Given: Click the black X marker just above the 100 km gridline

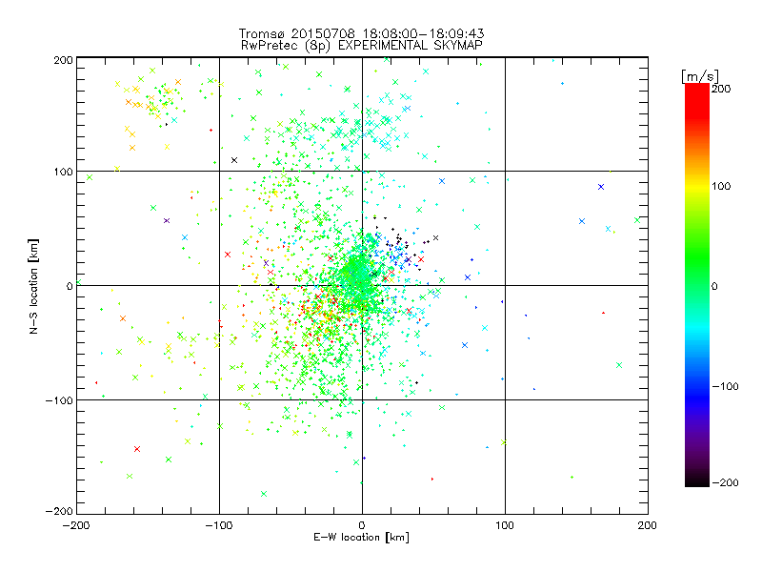Looking at the screenshot, I should click(234, 160).
